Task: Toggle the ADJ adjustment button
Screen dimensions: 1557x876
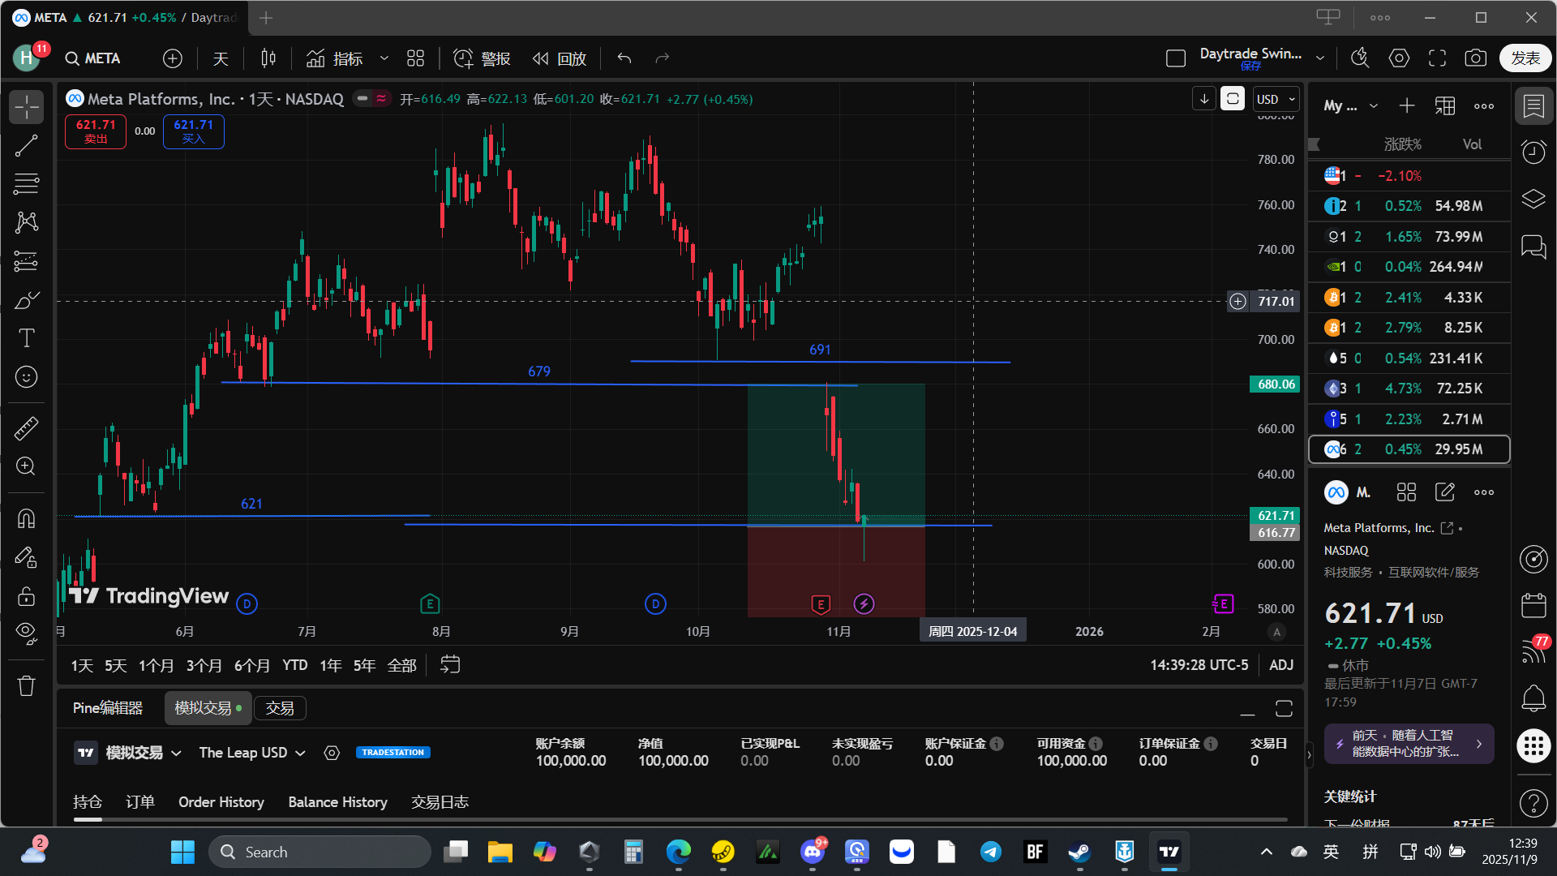Action: pos(1280,665)
